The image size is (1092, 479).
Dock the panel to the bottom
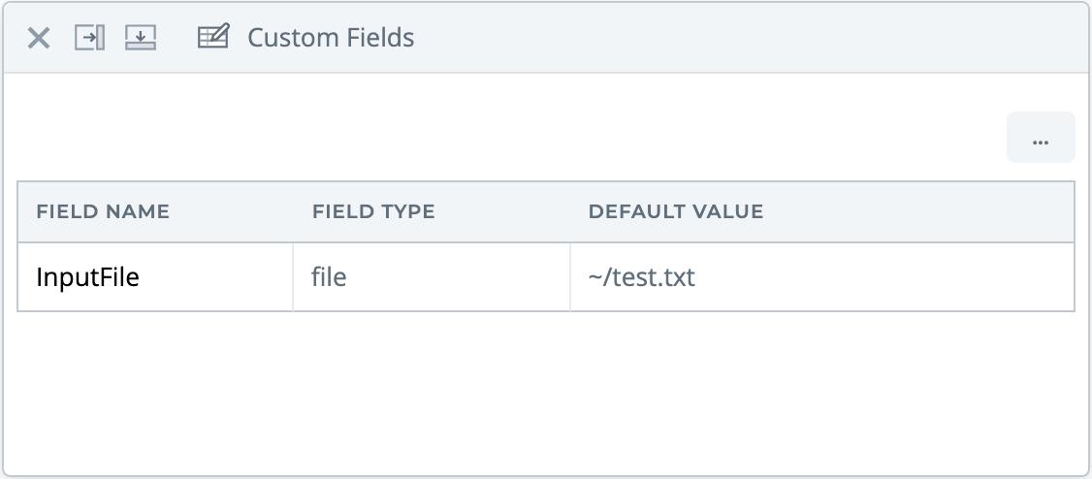tap(141, 39)
